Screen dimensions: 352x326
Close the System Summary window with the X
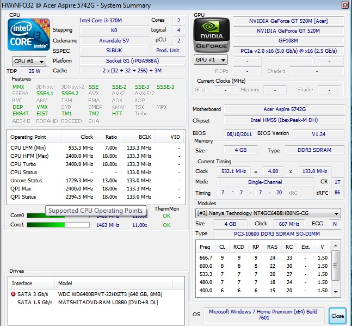(x=345, y=5)
